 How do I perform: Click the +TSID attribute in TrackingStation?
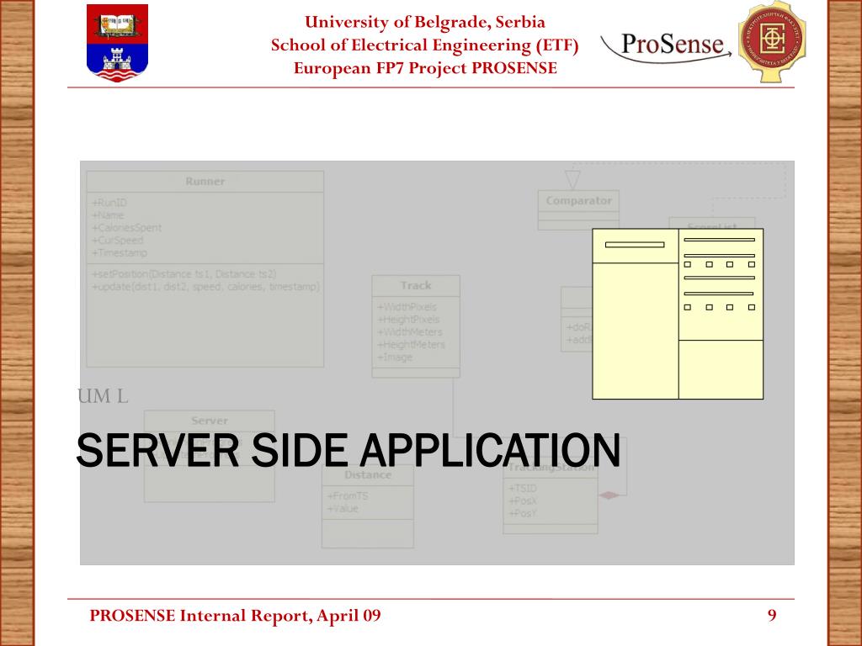[x=523, y=489]
